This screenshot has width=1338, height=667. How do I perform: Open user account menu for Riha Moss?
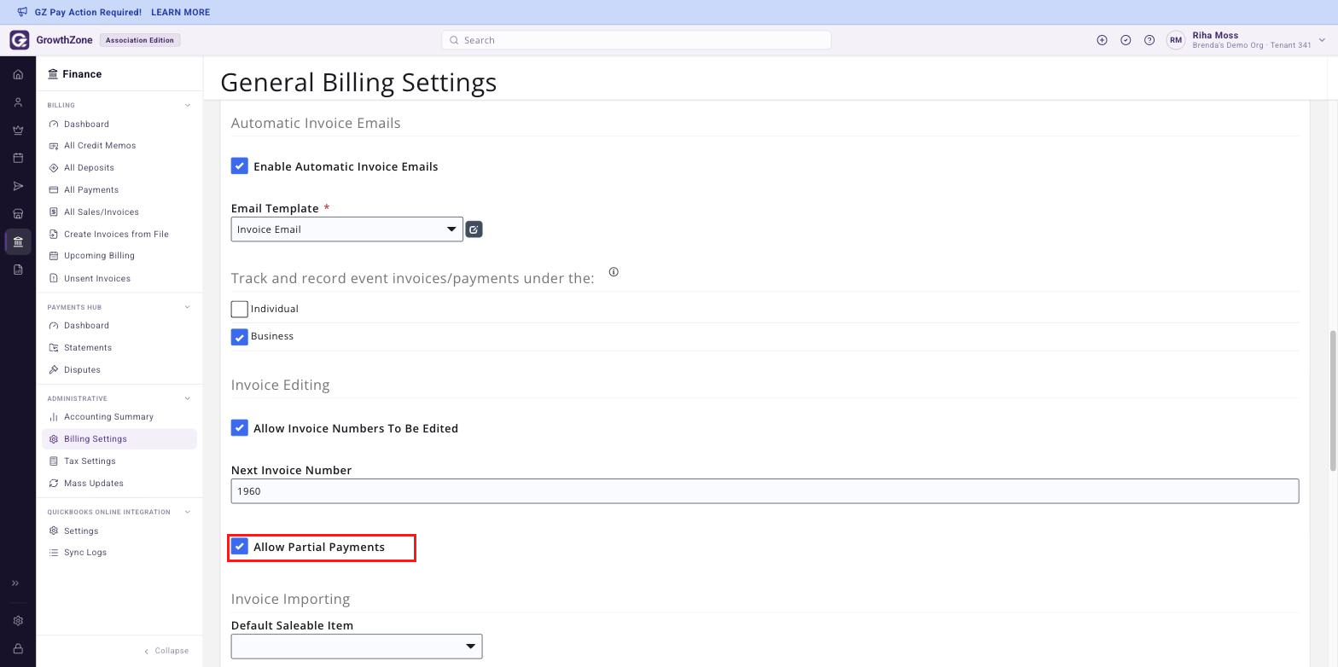(x=1246, y=40)
